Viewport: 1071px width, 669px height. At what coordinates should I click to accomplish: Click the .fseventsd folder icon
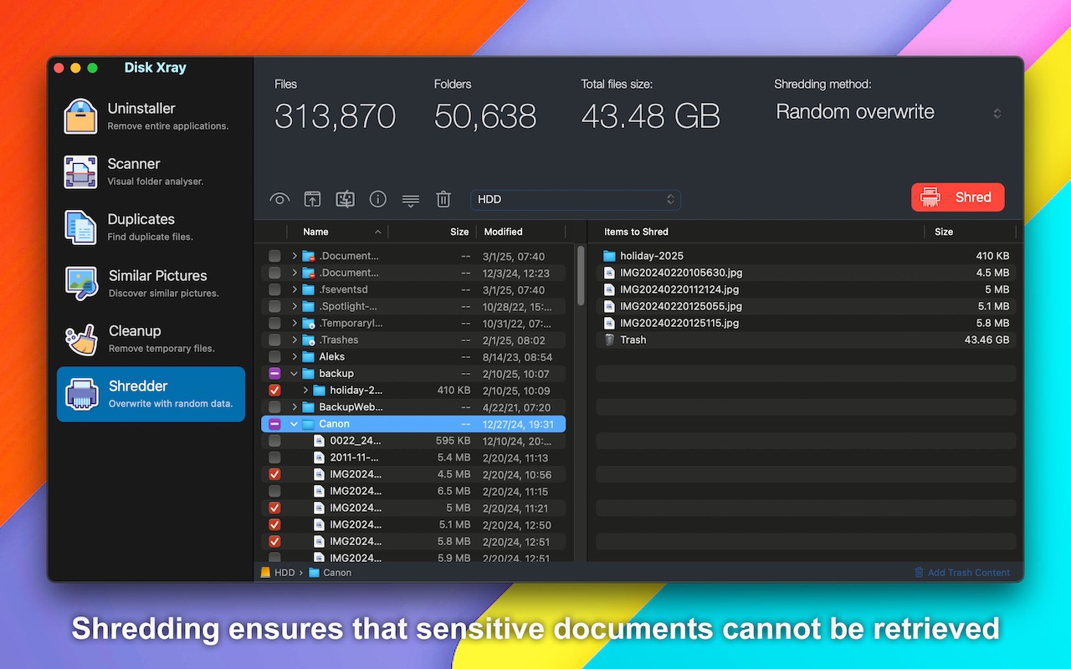click(309, 290)
